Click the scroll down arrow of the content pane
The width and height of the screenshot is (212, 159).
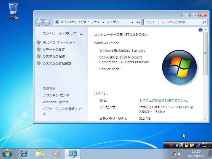pyautogui.click(x=206, y=119)
